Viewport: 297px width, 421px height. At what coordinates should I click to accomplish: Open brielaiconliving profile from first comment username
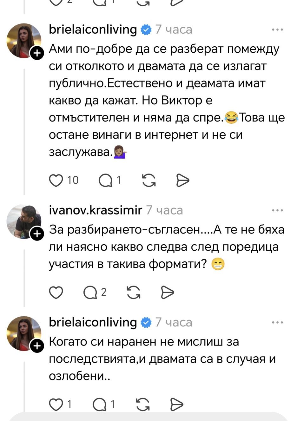pyautogui.click(x=93, y=30)
